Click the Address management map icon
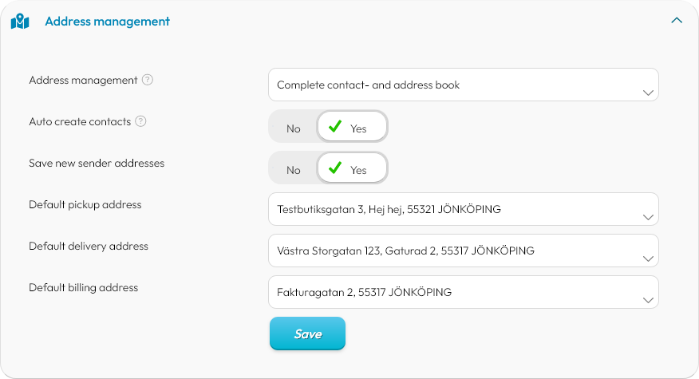This screenshot has width=699, height=379. pos(20,22)
